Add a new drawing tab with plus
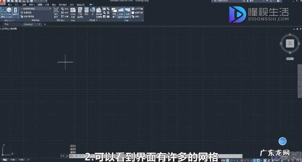 pos(45,24)
